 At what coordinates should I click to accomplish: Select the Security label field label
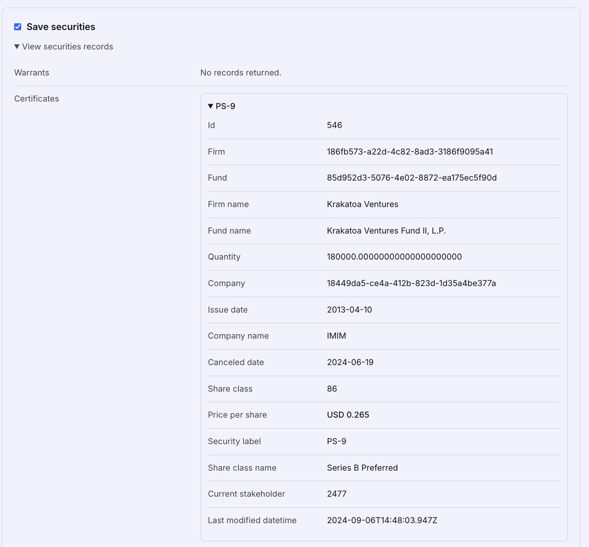pos(234,441)
